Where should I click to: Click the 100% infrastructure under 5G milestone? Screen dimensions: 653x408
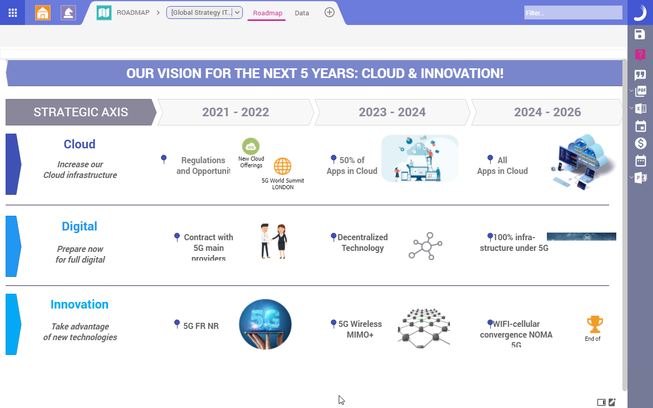click(514, 243)
